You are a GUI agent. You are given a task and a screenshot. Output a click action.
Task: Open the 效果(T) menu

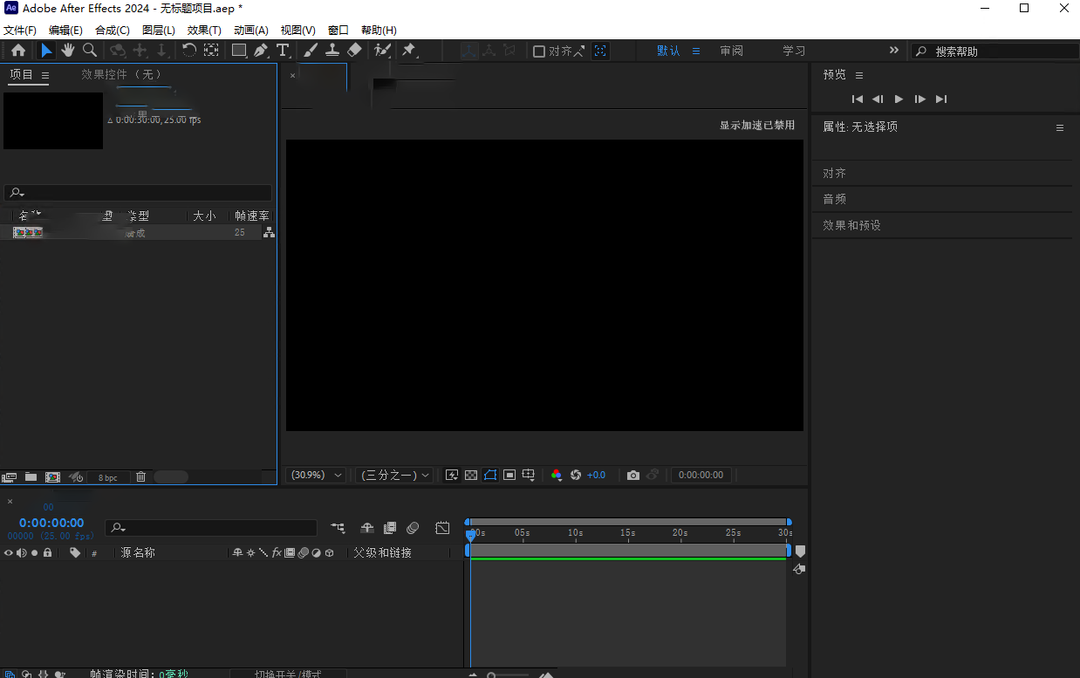pyautogui.click(x=204, y=30)
